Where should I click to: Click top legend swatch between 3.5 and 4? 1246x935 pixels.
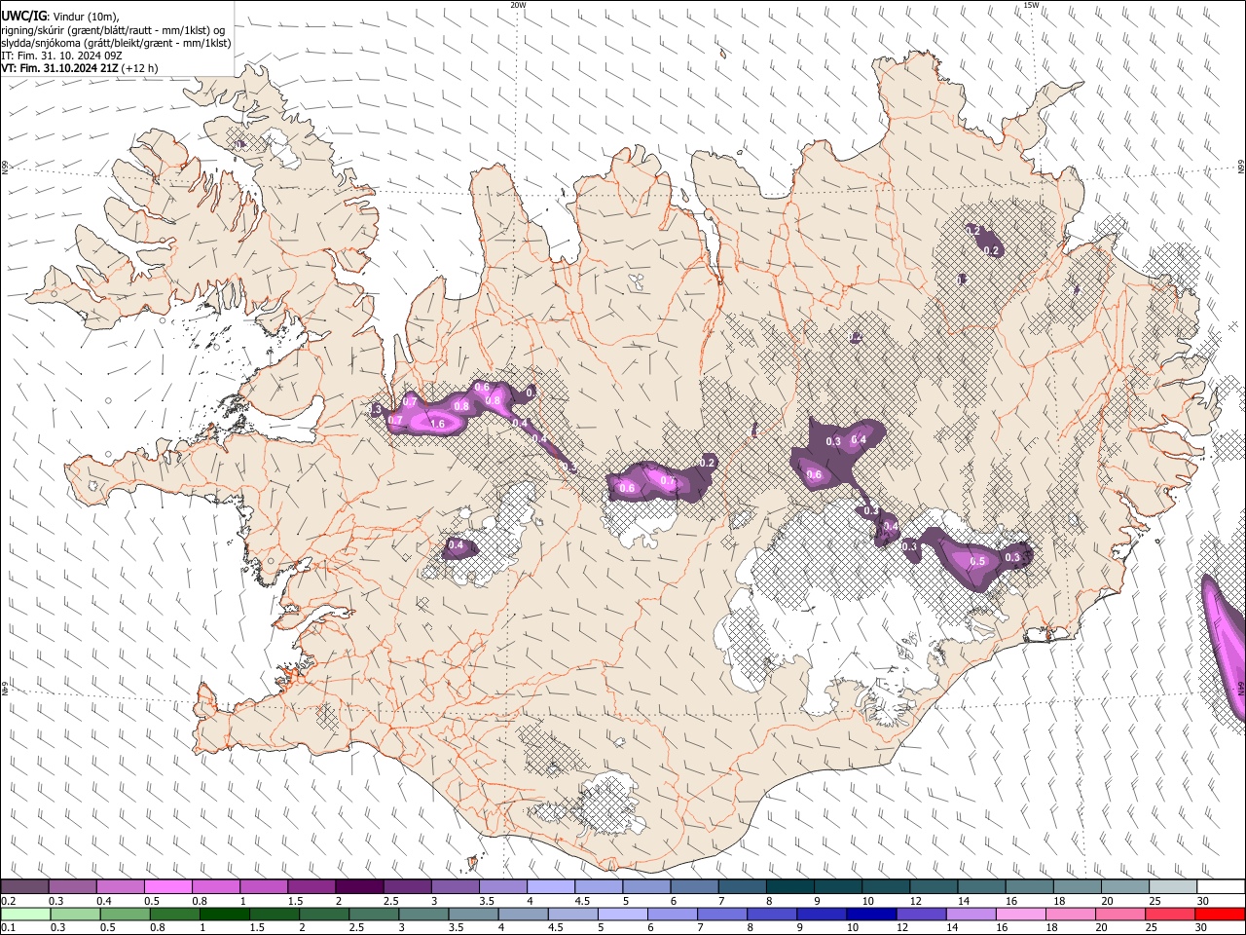(x=502, y=887)
